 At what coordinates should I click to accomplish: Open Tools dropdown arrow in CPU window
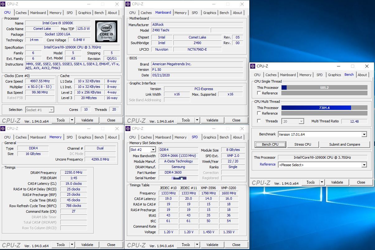pyautogui.click(x=72, y=120)
